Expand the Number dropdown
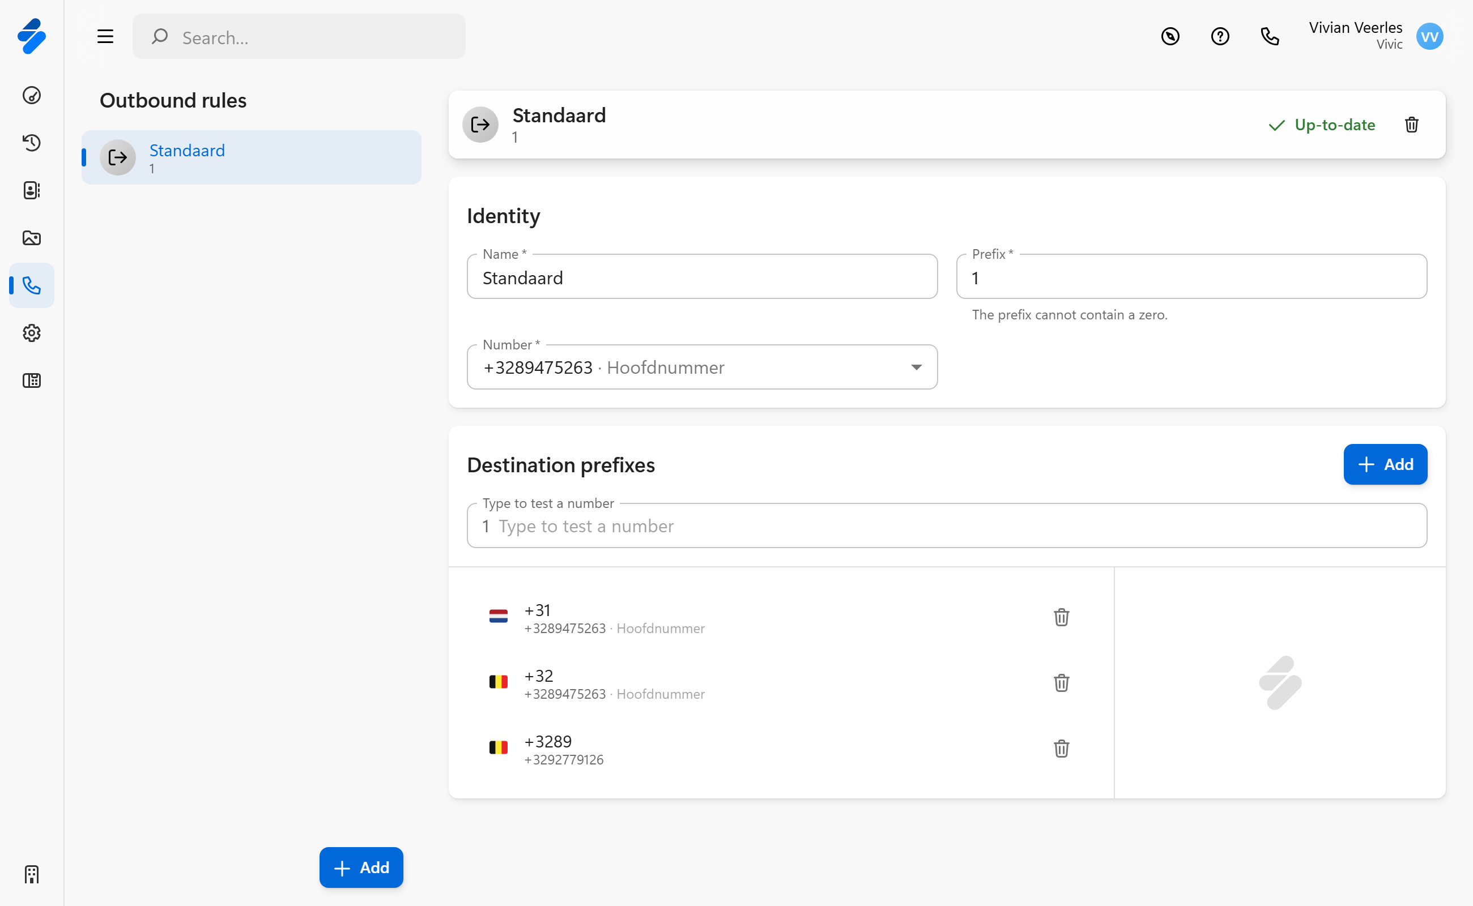Image resolution: width=1473 pixels, height=906 pixels. 916,367
